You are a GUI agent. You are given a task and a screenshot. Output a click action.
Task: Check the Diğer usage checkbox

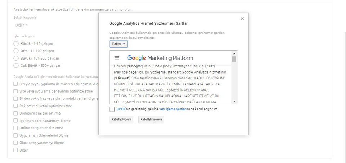pyautogui.click(x=15, y=150)
